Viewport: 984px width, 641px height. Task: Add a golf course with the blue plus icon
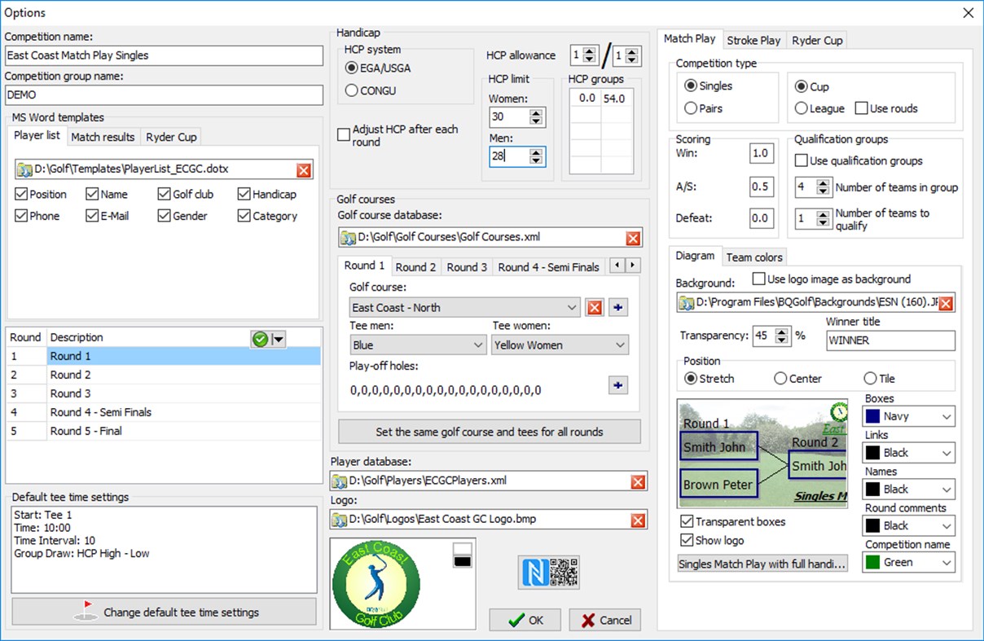[x=617, y=307]
